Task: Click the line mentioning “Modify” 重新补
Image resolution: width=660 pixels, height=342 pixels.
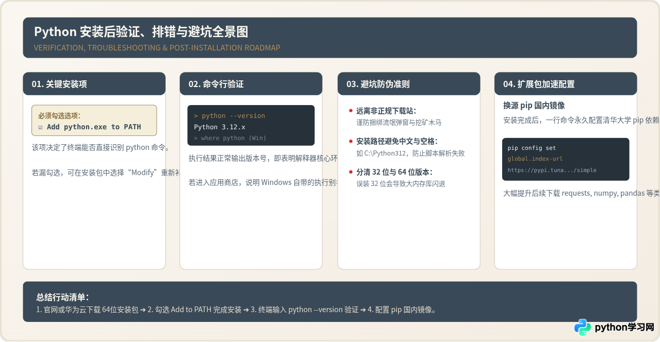Action: point(106,173)
